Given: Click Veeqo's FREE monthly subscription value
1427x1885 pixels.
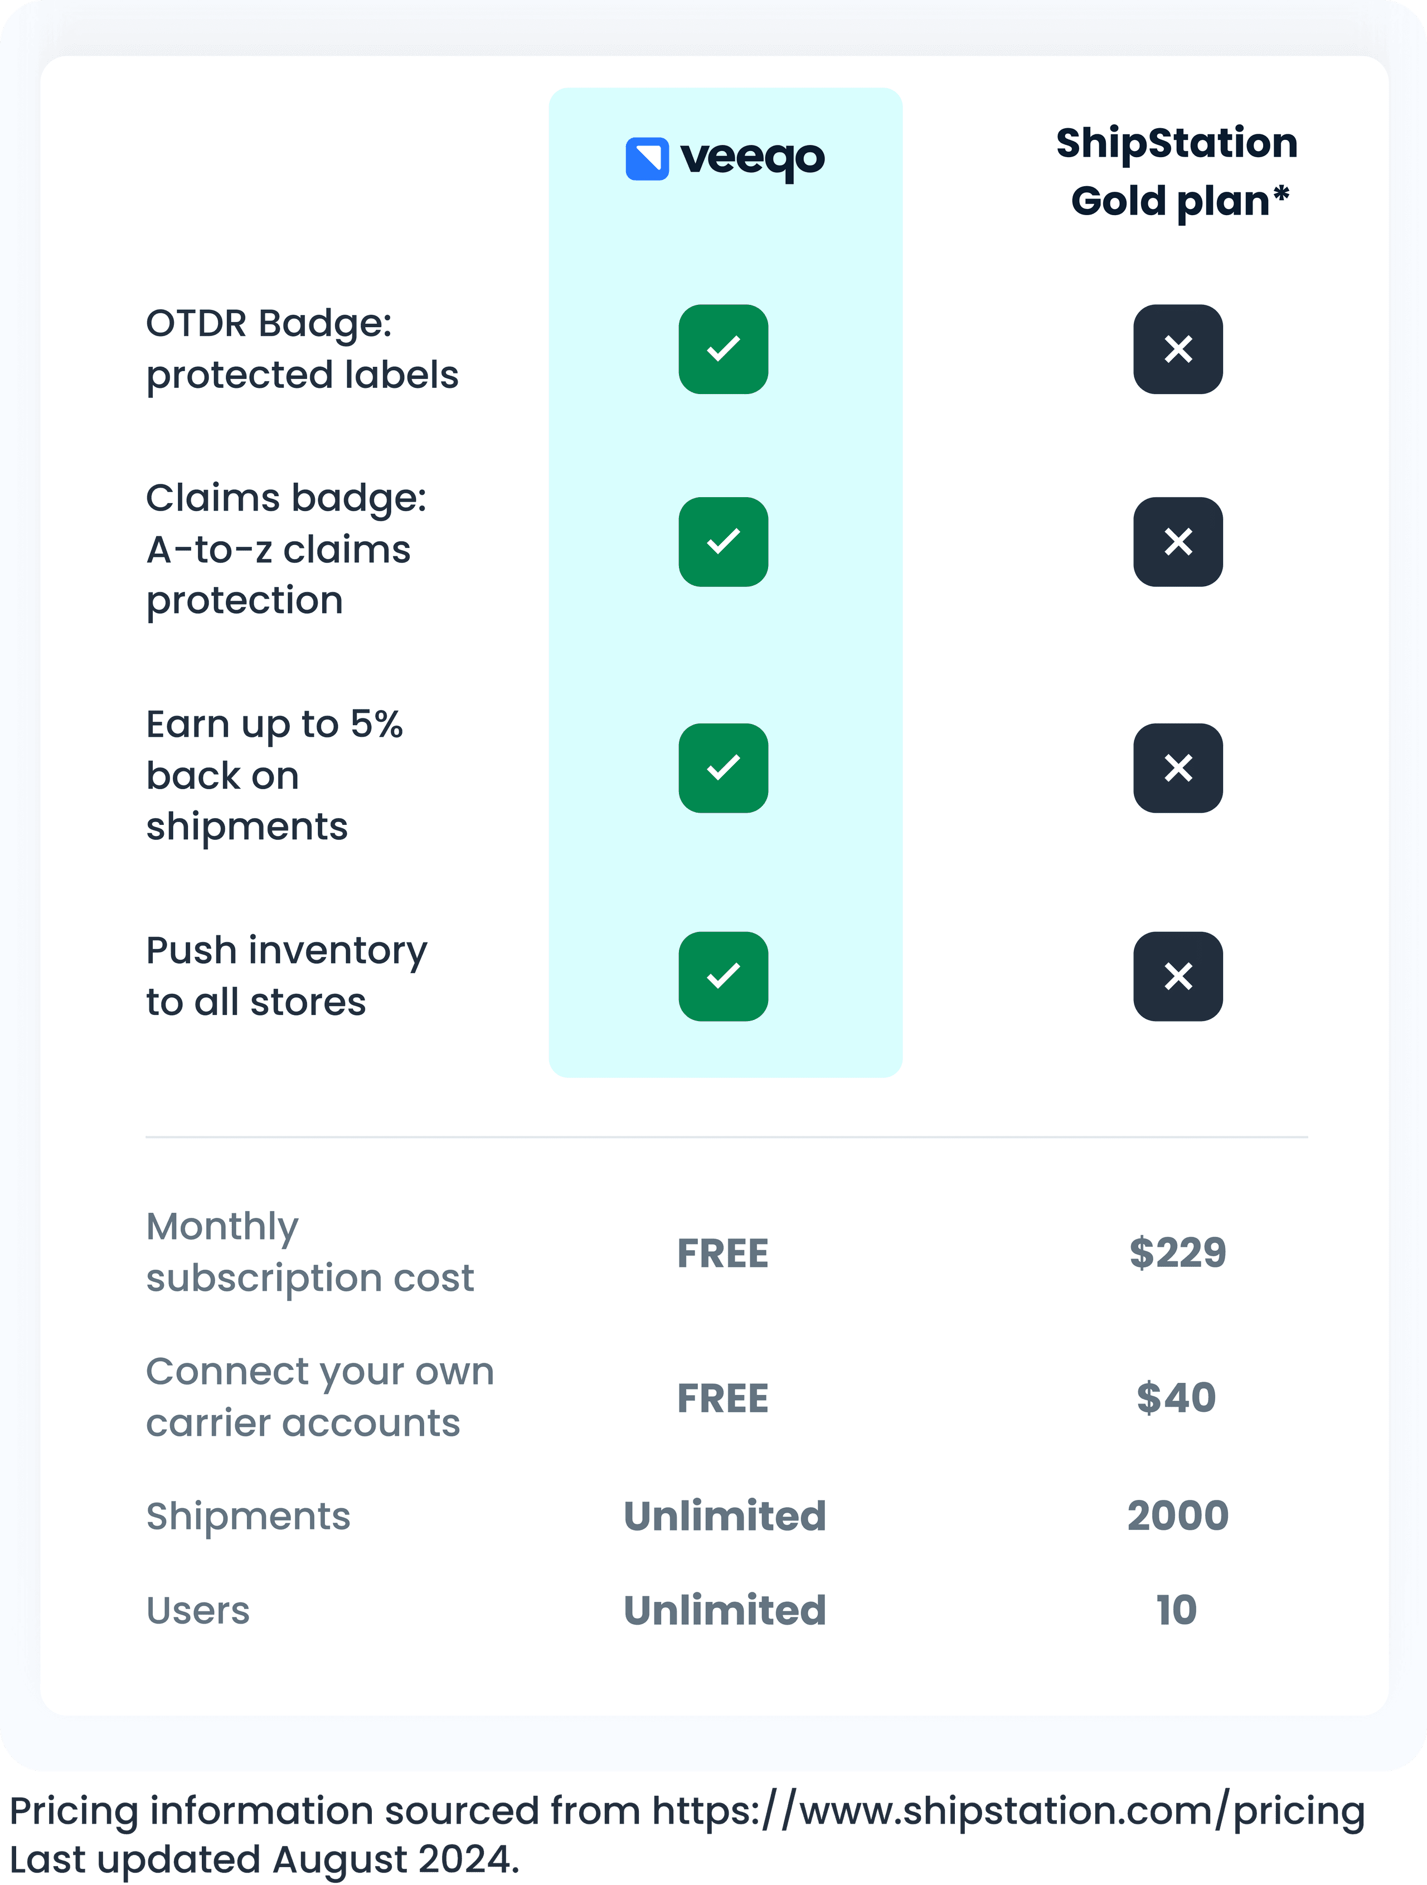Looking at the screenshot, I should click(x=723, y=1254).
